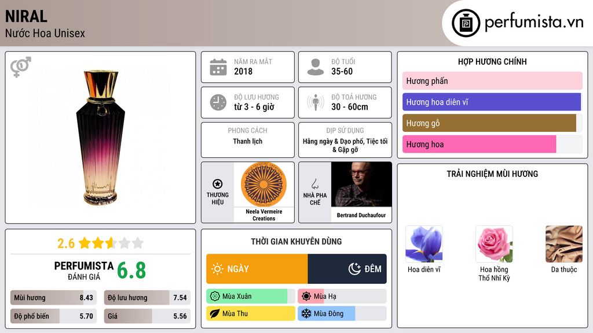The width and height of the screenshot is (593, 333).
Task: Click the HỢP HƯƠNG CHÍNH heading
Action: click(x=492, y=61)
